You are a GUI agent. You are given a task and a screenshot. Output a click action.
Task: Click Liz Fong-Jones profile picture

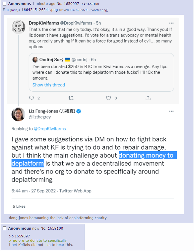tap(18, 114)
